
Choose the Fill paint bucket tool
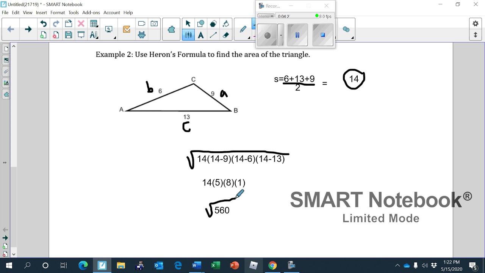click(226, 24)
